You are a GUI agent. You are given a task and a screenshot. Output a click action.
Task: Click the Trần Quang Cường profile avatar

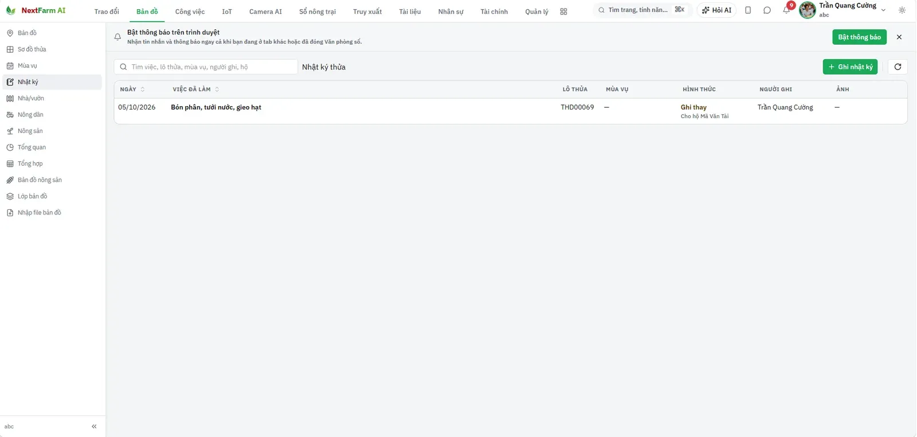tap(808, 10)
